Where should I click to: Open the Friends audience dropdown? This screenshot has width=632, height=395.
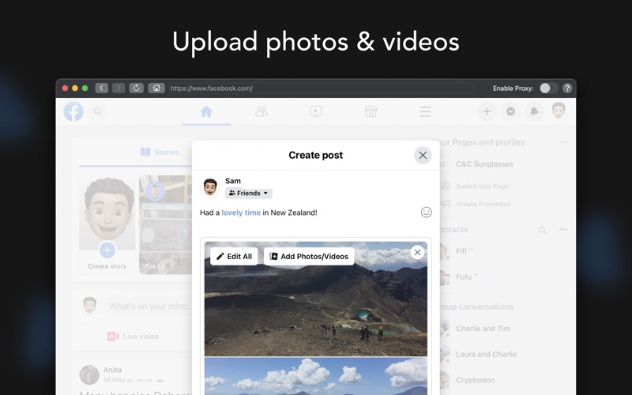[249, 194]
